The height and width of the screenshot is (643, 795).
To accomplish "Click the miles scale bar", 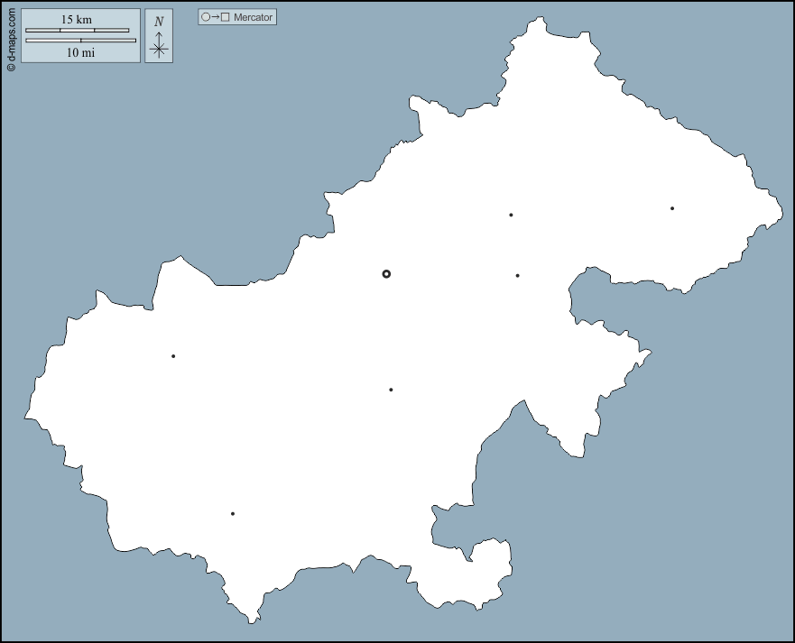I will [80, 41].
